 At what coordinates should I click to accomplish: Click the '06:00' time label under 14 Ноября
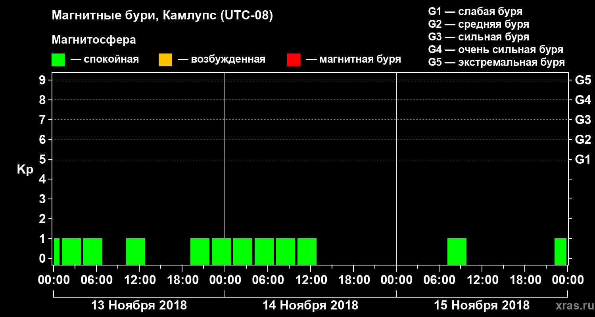(268, 280)
